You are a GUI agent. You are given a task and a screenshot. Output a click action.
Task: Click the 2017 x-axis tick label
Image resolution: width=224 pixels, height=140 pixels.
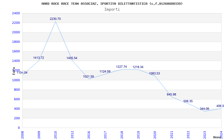point(106,135)
